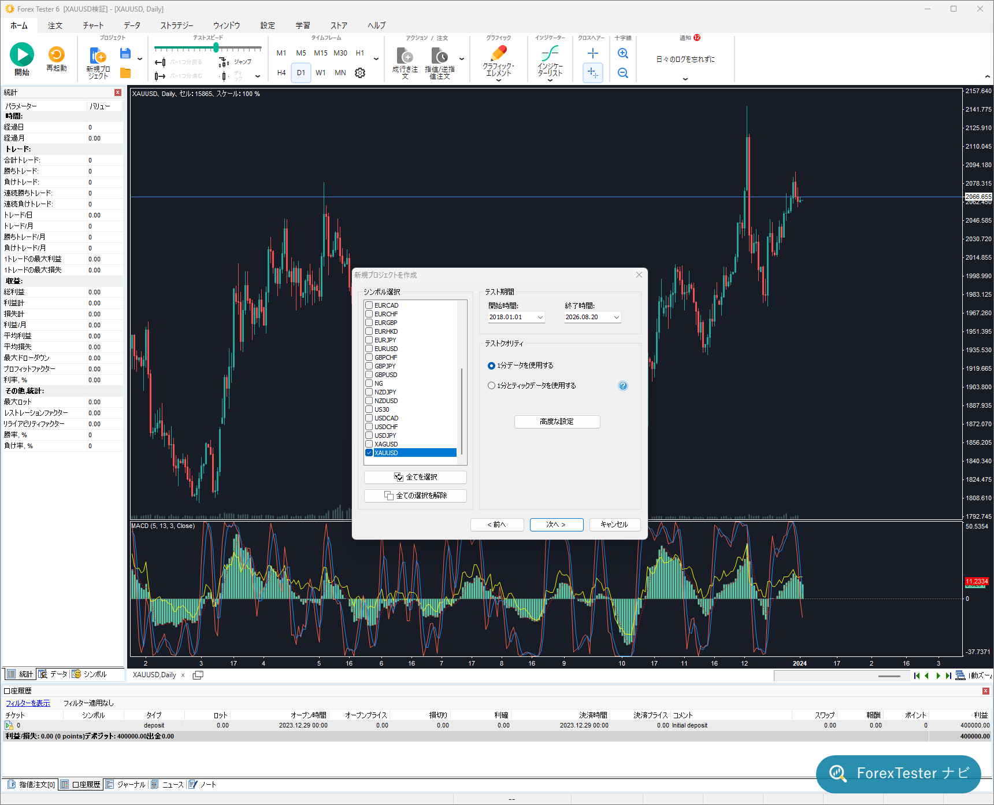Check the EURUSD symbol checkbox
The width and height of the screenshot is (994, 805).
[369, 349]
